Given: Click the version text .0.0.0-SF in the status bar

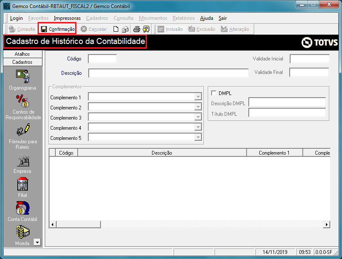Looking at the screenshot, I should coord(323,252).
